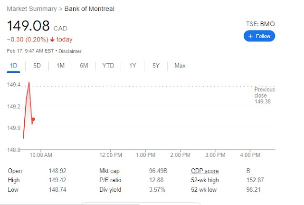
Task: Click the red current-price dot on chart
Action: coord(33,119)
